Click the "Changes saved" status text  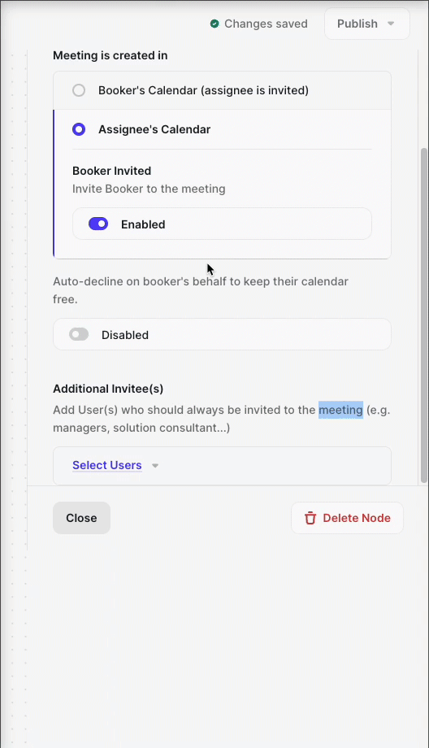click(266, 24)
